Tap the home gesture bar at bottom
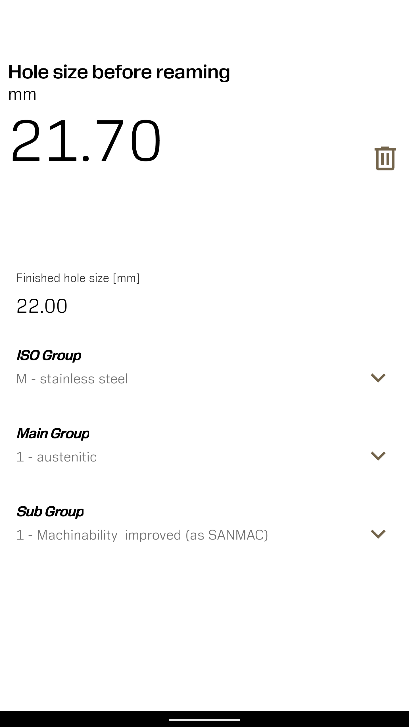 click(204, 720)
